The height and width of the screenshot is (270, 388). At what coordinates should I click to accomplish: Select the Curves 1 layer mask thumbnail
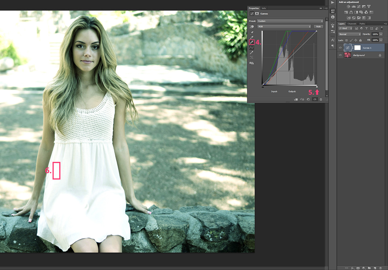pos(357,47)
